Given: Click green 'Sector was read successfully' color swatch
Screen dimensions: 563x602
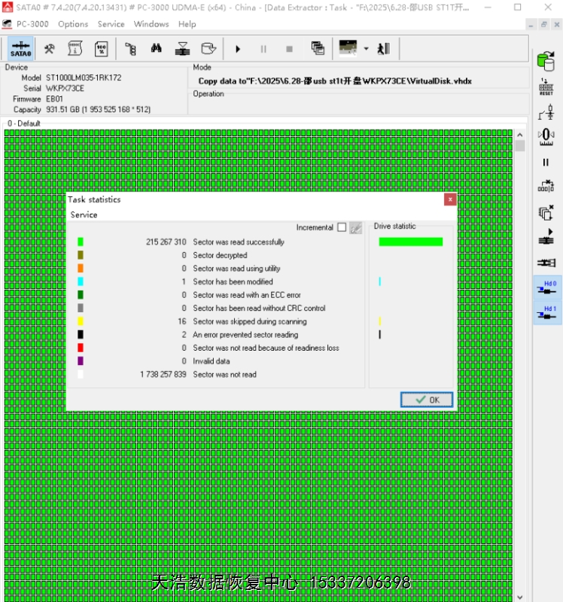Looking at the screenshot, I should (81, 242).
